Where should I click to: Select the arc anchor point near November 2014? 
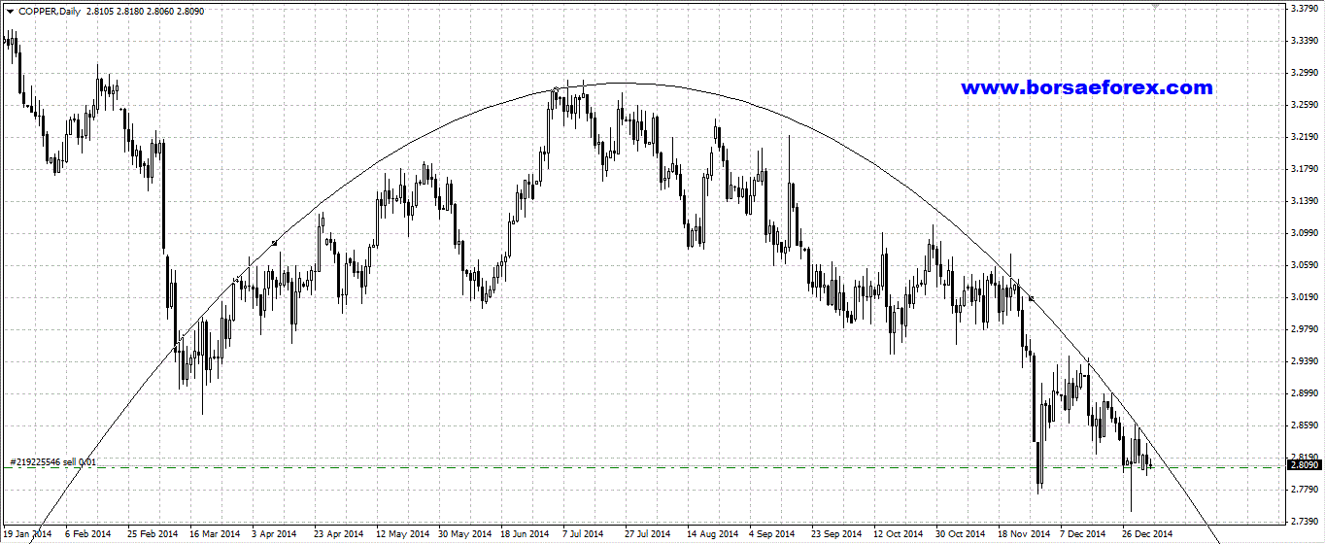[x=1031, y=297]
